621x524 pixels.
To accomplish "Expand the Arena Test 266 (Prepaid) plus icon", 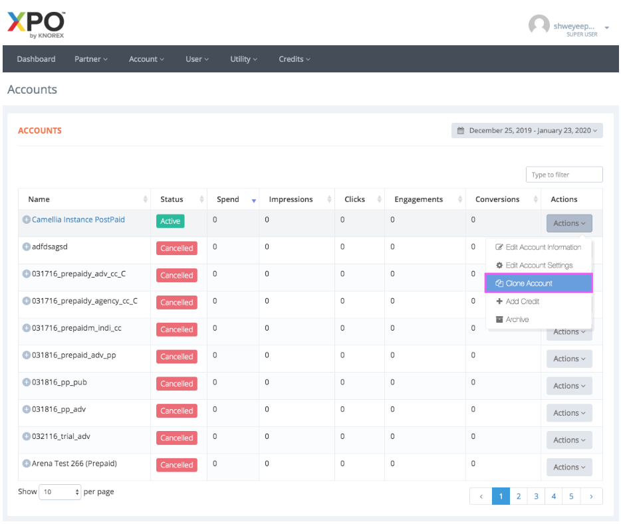I will [27, 464].
